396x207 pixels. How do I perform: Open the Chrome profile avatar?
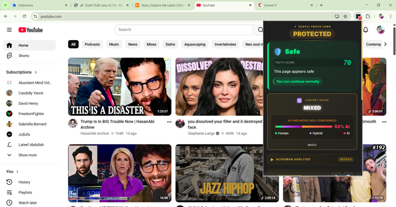(x=381, y=16)
